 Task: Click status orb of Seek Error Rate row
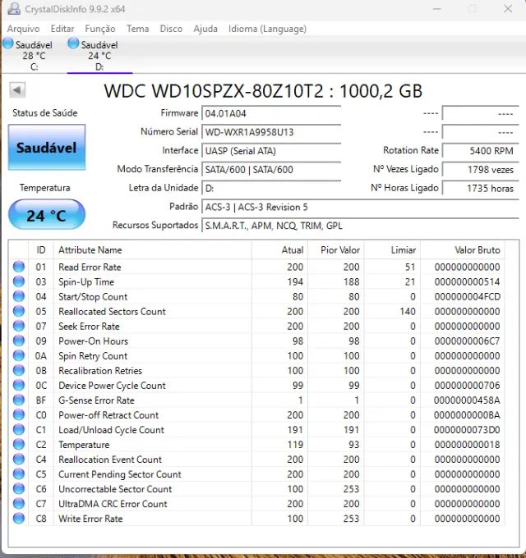[19, 326]
